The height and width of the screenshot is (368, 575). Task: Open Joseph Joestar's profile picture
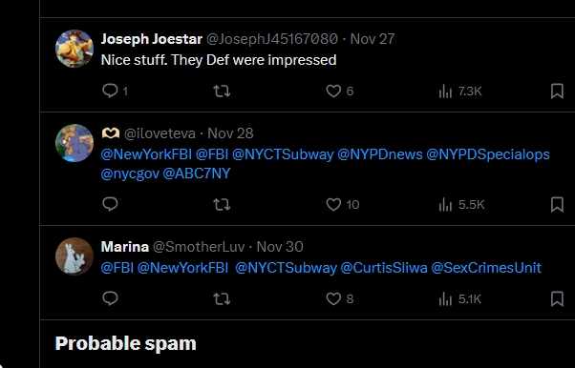click(x=75, y=49)
